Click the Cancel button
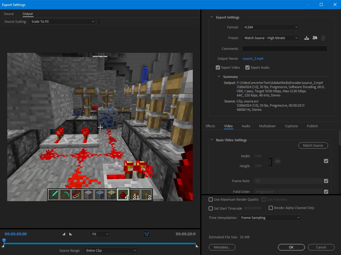Screen dimensions: 341x255 click(321, 247)
